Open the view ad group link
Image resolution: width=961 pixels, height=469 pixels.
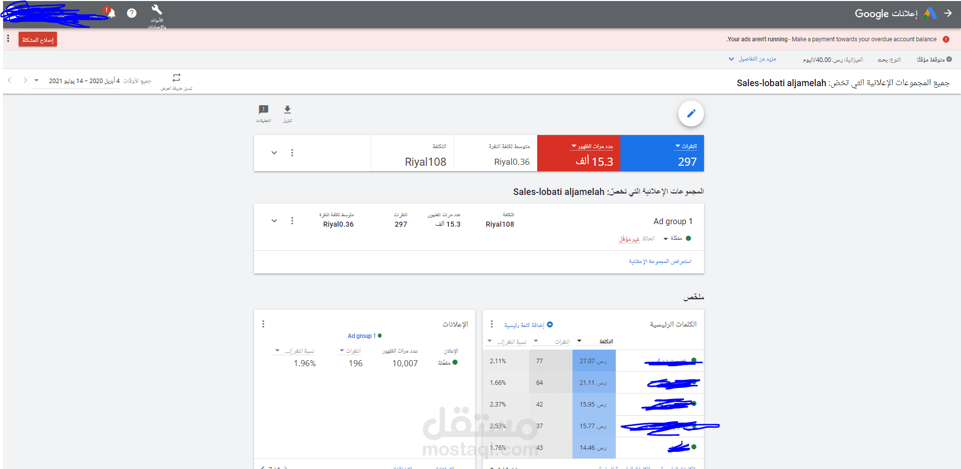(x=660, y=261)
